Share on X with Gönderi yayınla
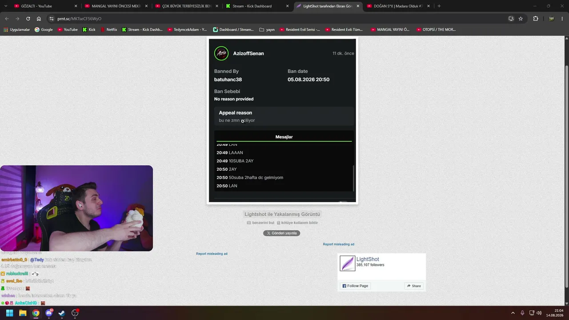This screenshot has width=569, height=320. tap(281, 233)
